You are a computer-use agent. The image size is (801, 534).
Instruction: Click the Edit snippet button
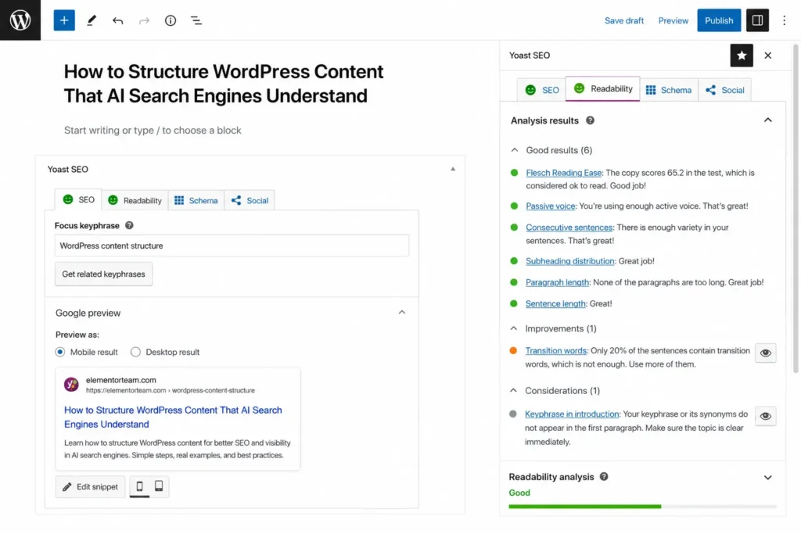(90, 486)
